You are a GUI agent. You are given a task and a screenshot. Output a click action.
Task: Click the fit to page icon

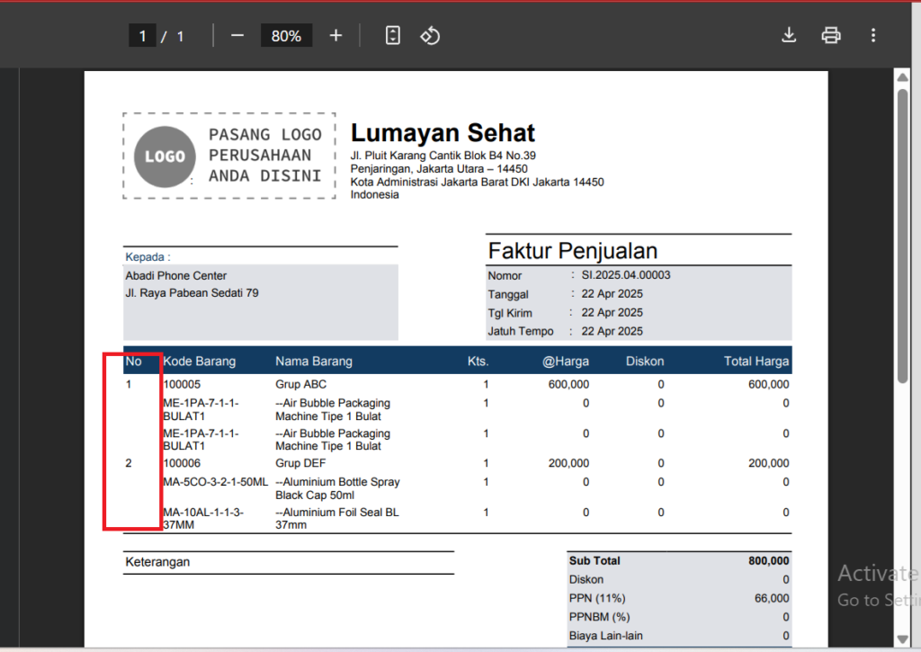(x=392, y=36)
